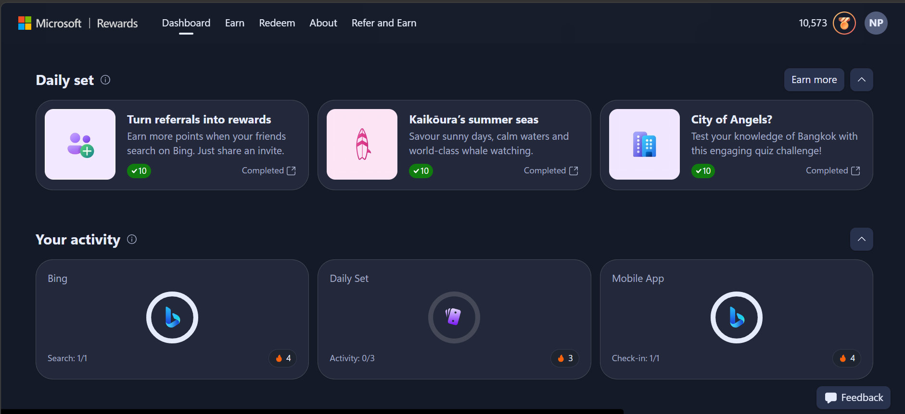Click the Your activity info icon
This screenshot has width=905, height=414.
[132, 239]
